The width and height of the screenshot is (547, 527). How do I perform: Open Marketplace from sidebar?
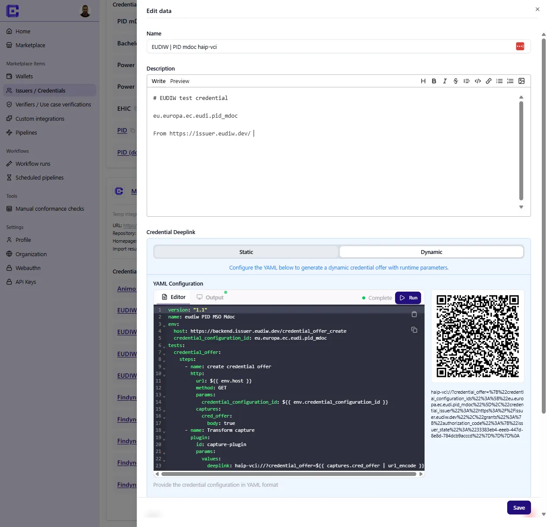30,45
